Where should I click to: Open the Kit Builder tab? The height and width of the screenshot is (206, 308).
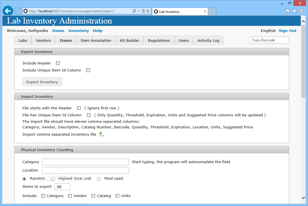129,40
